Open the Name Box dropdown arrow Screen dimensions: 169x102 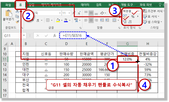[24, 35]
